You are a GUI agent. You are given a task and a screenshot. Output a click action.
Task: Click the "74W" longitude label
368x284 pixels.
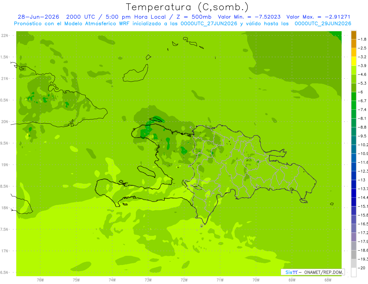pyautogui.click(x=112, y=280)
